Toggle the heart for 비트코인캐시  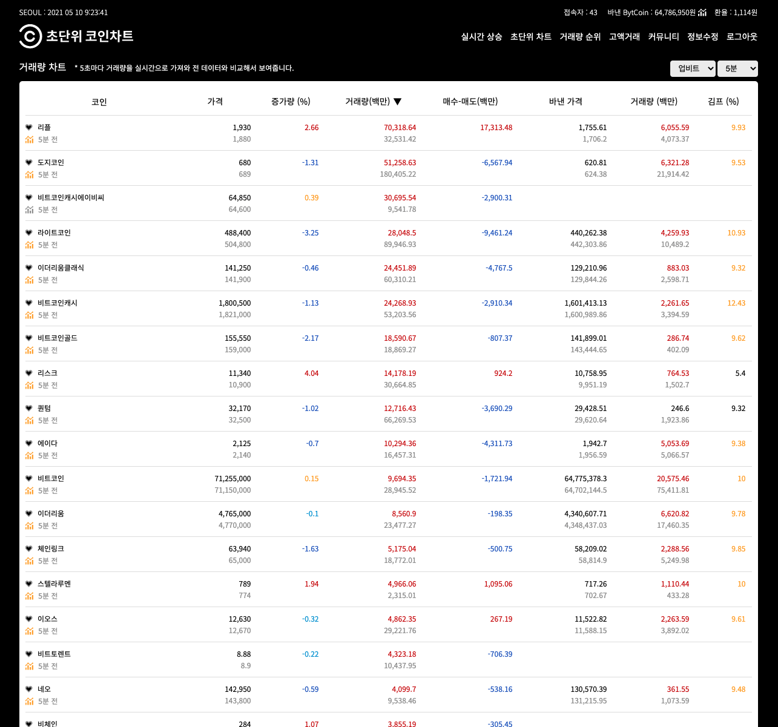(29, 303)
